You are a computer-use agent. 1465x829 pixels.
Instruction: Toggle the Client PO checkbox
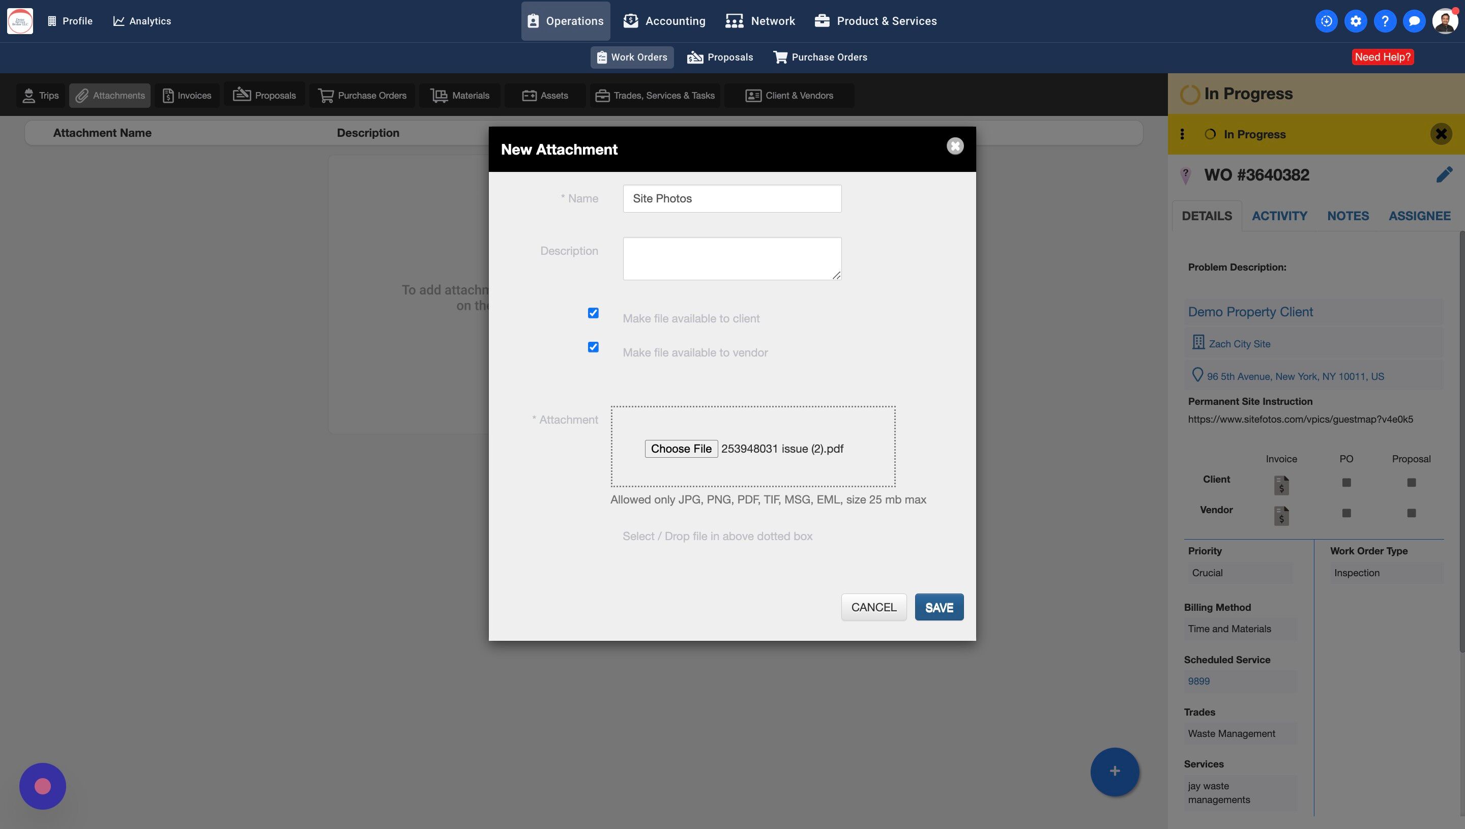point(1346,482)
